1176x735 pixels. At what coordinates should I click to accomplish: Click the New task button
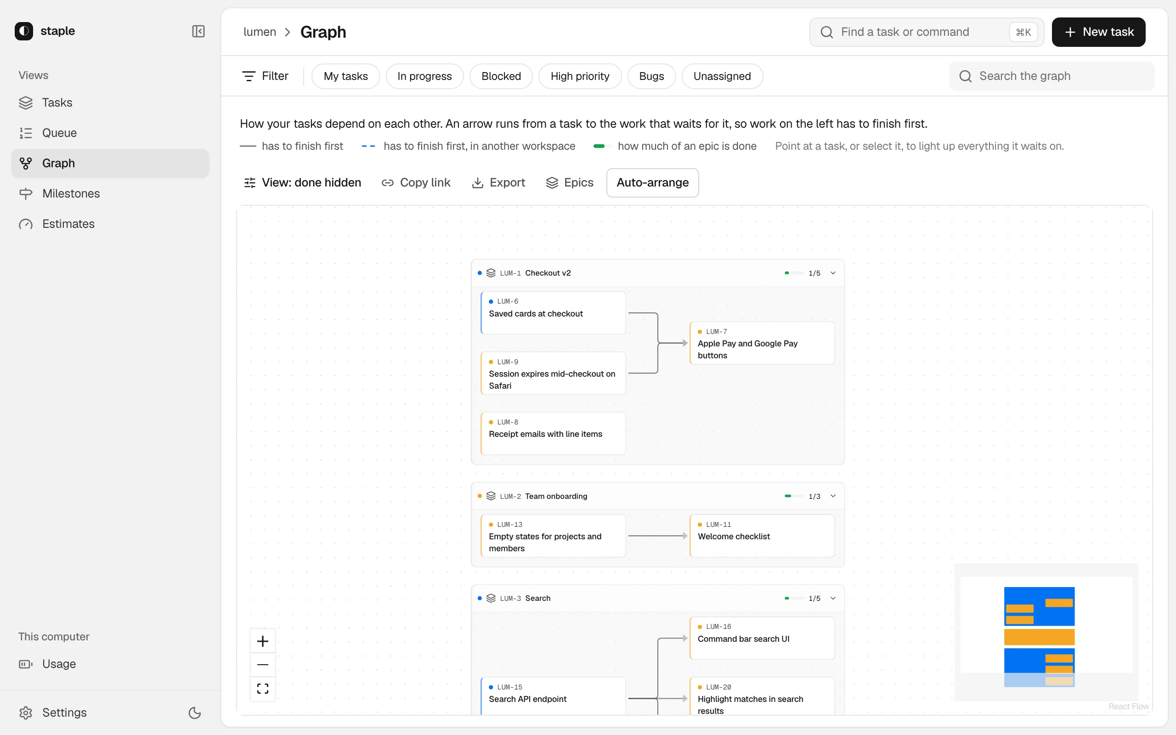pos(1098,32)
